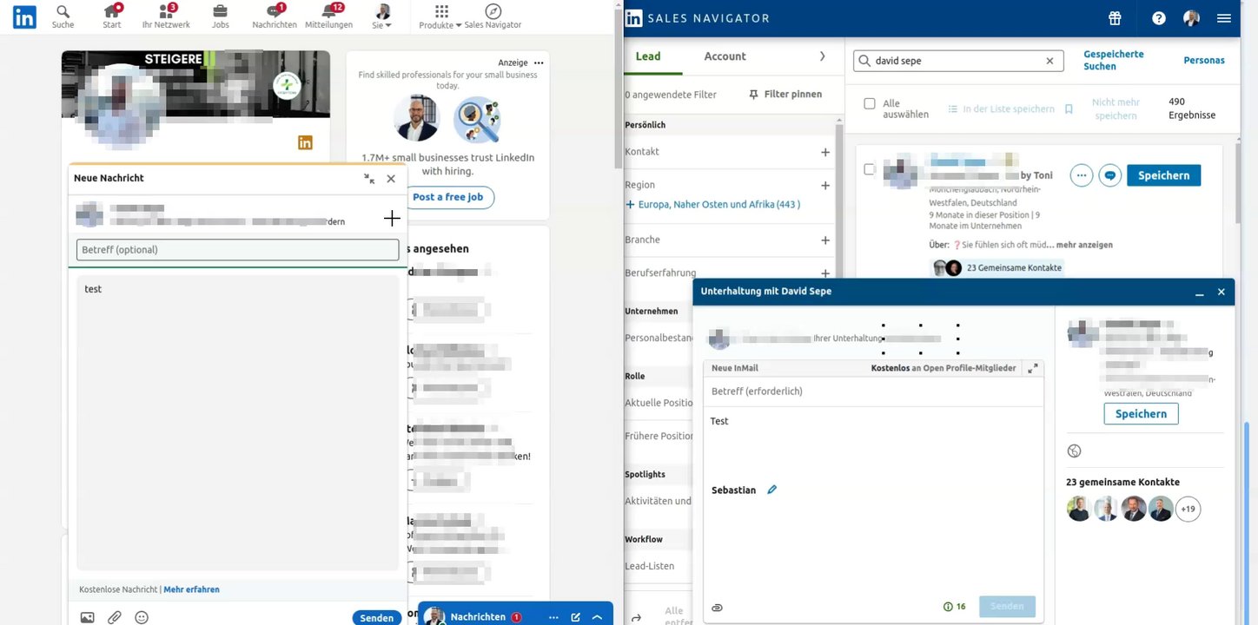
Task: Clear the david sepe search text
Action: pos(1049,61)
